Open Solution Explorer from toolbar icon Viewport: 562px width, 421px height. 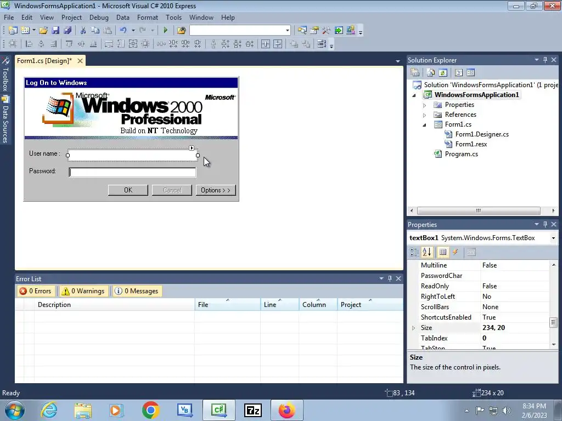pyautogui.click(x=302, y=31)
